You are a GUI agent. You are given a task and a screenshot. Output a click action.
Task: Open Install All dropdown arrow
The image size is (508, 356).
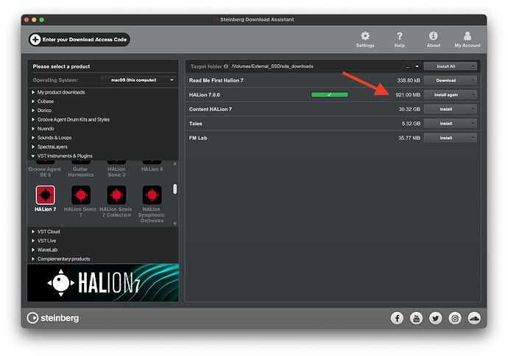coord(473,66)
